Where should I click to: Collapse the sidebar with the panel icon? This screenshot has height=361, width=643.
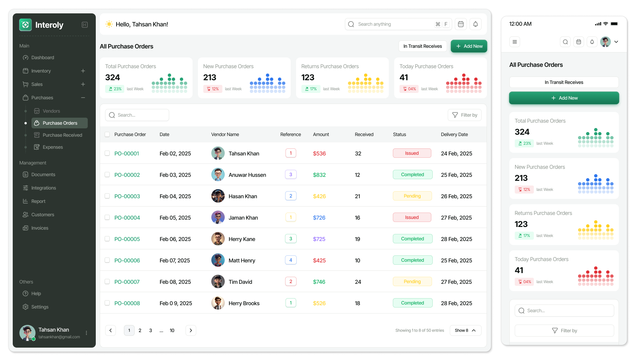[x=85, y=25]
